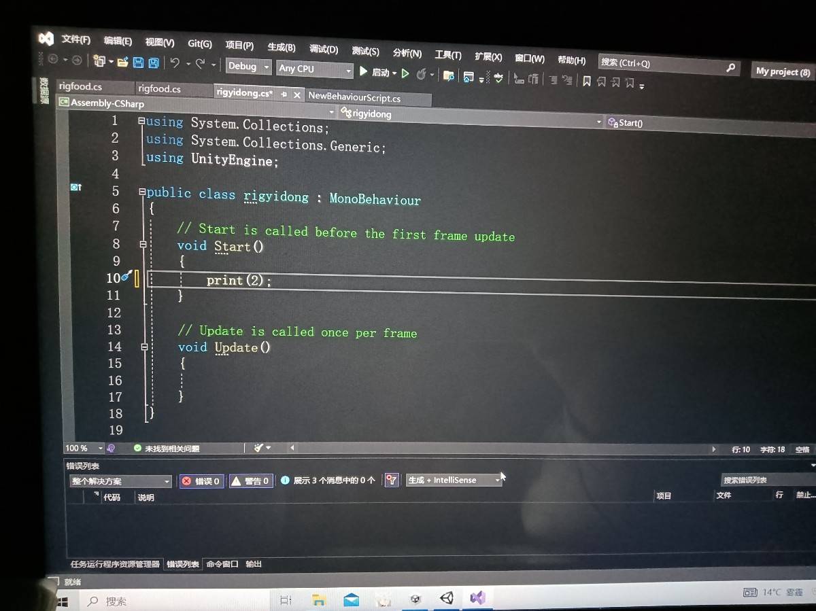Image resolution: width=816 pixels, height=611 pixels.
Task: Open the entire solution scope dropdown
Action: tap(120, 481)
